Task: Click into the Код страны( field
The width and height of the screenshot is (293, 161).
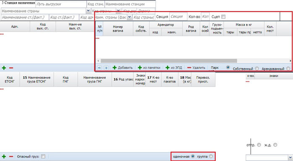Action: coord(144,17)
